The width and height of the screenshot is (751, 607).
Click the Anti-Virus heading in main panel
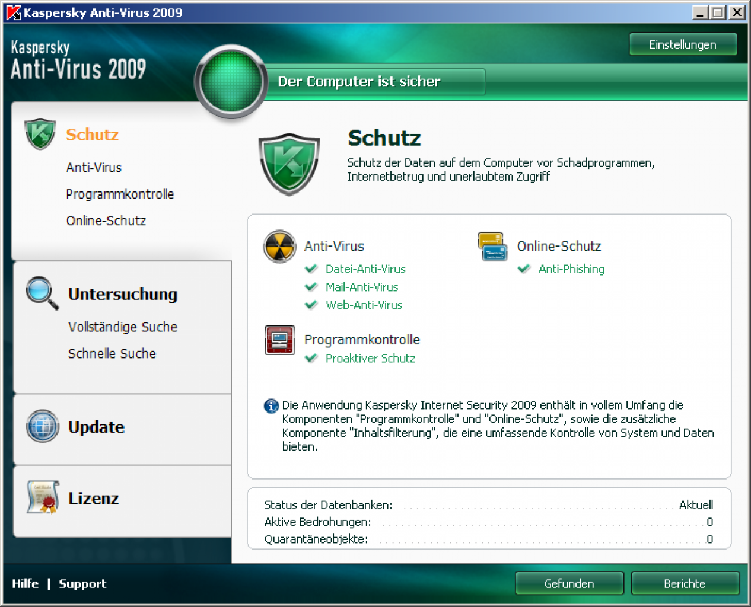pyautogui.click(x=334, y=246)
